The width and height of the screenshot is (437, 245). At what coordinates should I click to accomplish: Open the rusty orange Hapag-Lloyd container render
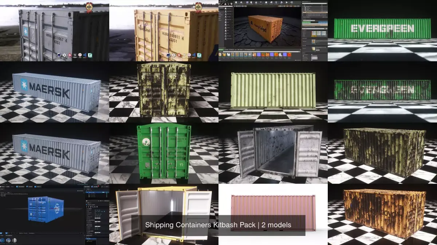(382, 215)
